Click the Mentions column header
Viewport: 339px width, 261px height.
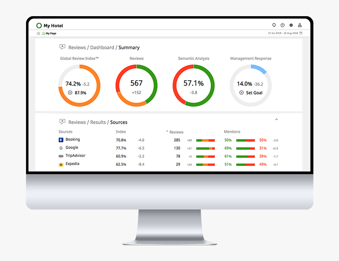(232, 131)
